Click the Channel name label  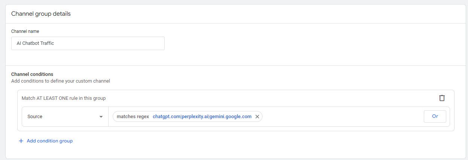tap(25, 31)
